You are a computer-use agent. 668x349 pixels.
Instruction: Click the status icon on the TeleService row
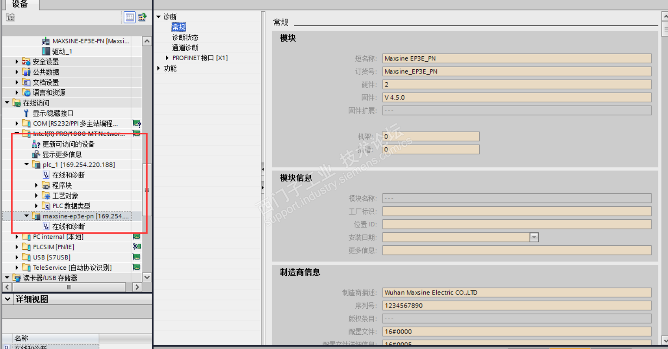point(136,267)
